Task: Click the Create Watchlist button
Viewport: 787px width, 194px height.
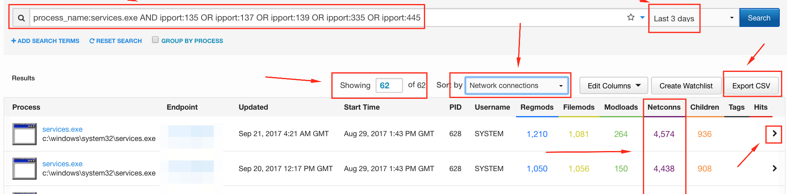Action: point(686,86)
